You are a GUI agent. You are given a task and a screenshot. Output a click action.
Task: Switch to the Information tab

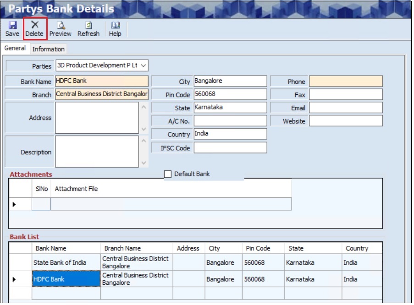tap(48, 49)
